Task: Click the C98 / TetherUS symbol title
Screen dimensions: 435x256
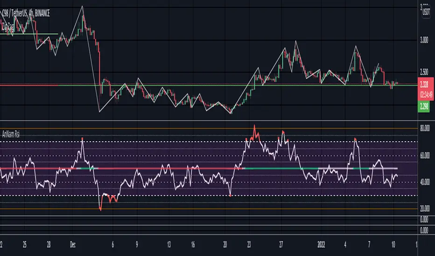Action: [x=25, y=13]
